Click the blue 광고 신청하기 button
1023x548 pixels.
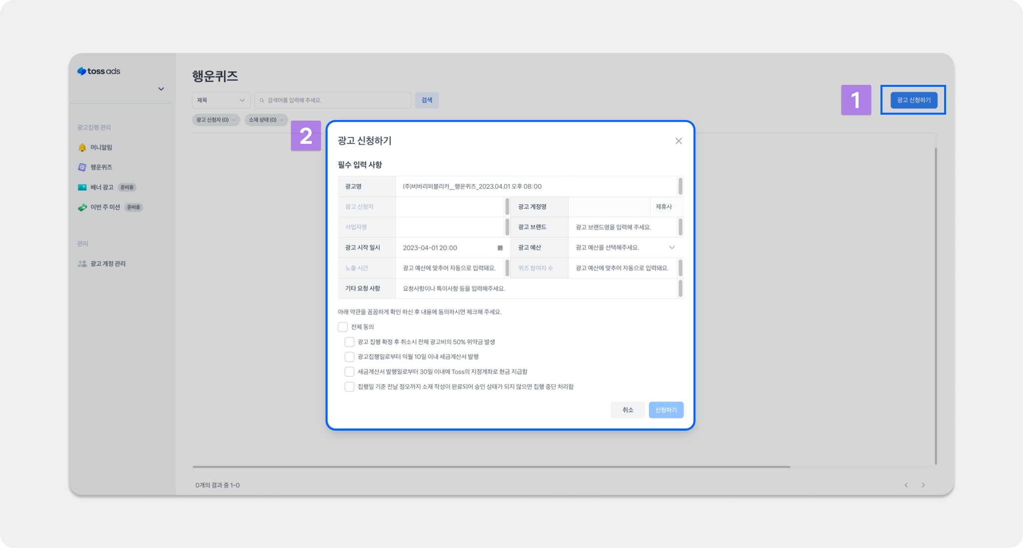914,100
